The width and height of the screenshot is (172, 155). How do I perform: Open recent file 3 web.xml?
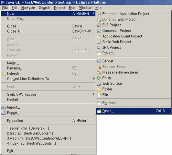click(x=49, y=139)
